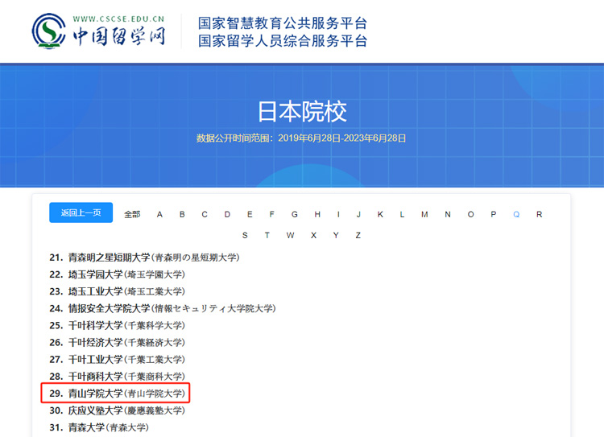This screenshot has width=604, height=437.
Task: Click the 数据公开时间范围 date text
Action: 301,138
